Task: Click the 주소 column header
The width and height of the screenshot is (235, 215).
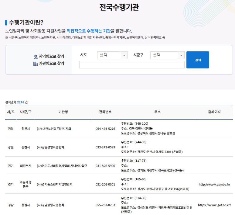Action: [x=157, y=112]
